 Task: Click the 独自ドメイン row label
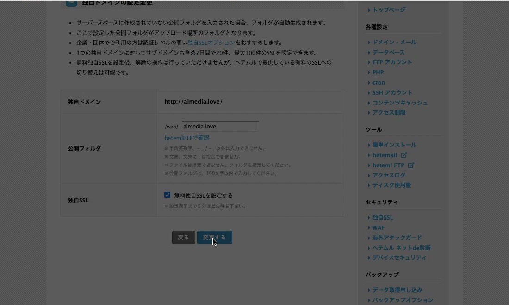(84, 102)
